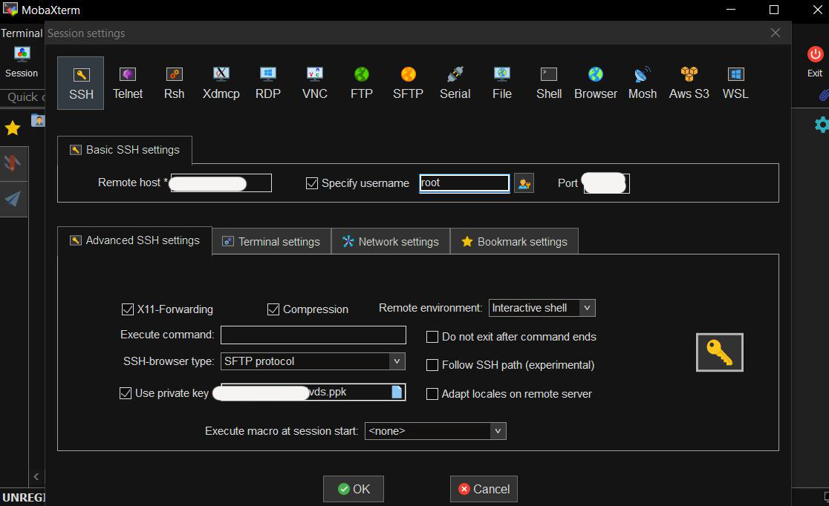Choose the SFTP session type
This screenshot has height=506, width=829.
click(x=408, y=83)
